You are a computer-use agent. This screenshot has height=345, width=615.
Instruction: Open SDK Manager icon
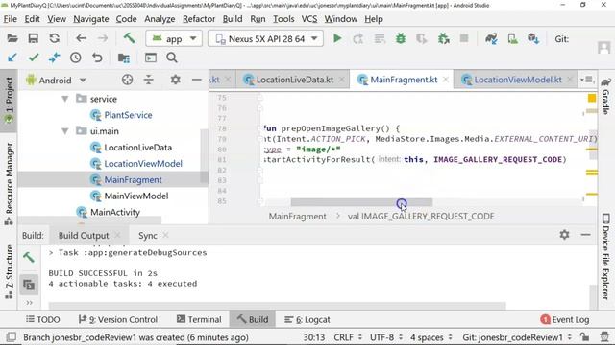click(x=533, y=38)
